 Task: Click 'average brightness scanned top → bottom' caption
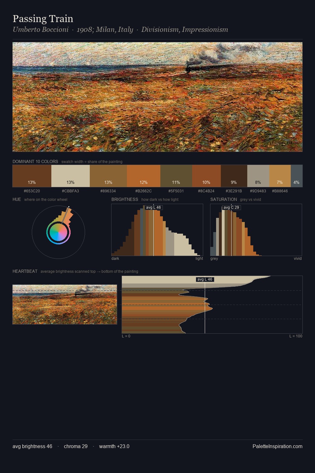(x=89, y=272)
